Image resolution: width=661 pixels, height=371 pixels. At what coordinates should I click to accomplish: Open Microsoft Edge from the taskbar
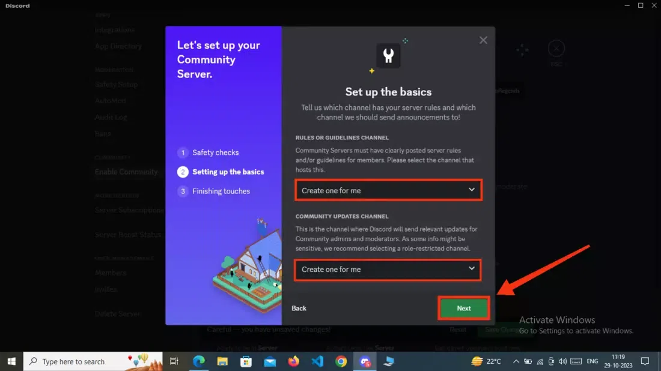(198, 361)
